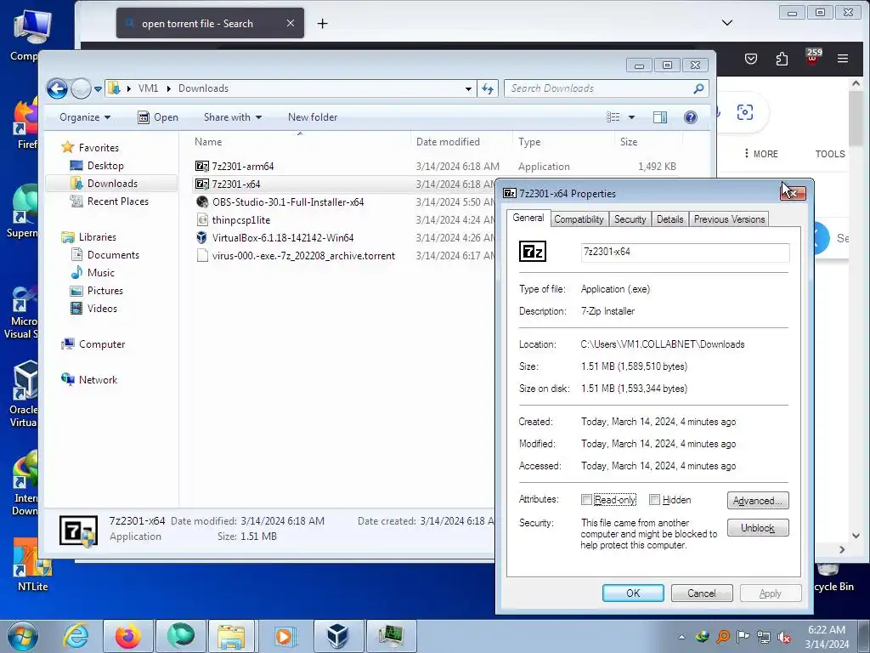
Task: Click the Back arrow in Explorer
Action: 57,88
